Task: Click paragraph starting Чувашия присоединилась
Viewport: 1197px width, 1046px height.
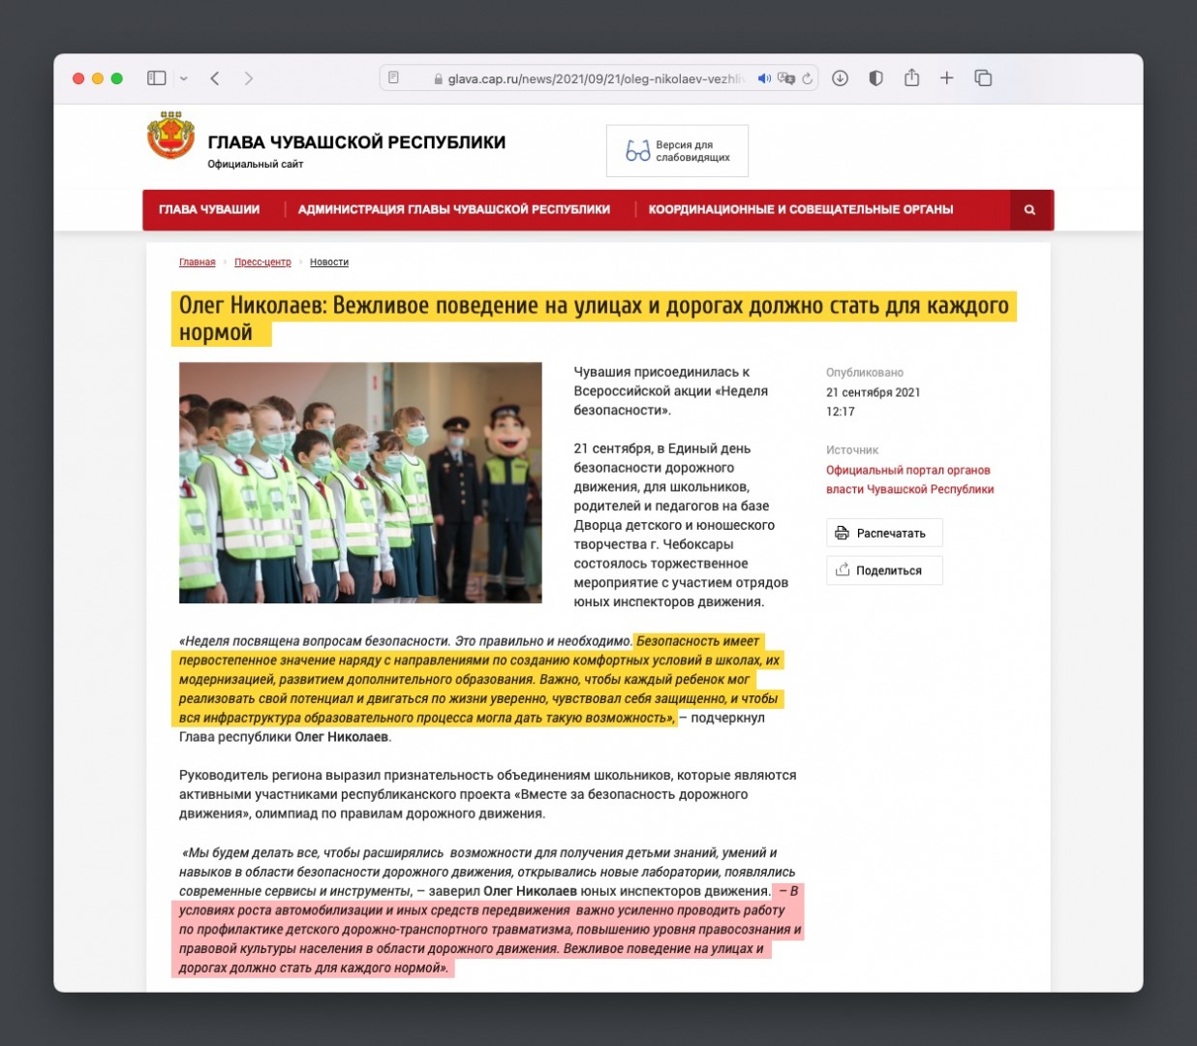Action: (671, 390)
